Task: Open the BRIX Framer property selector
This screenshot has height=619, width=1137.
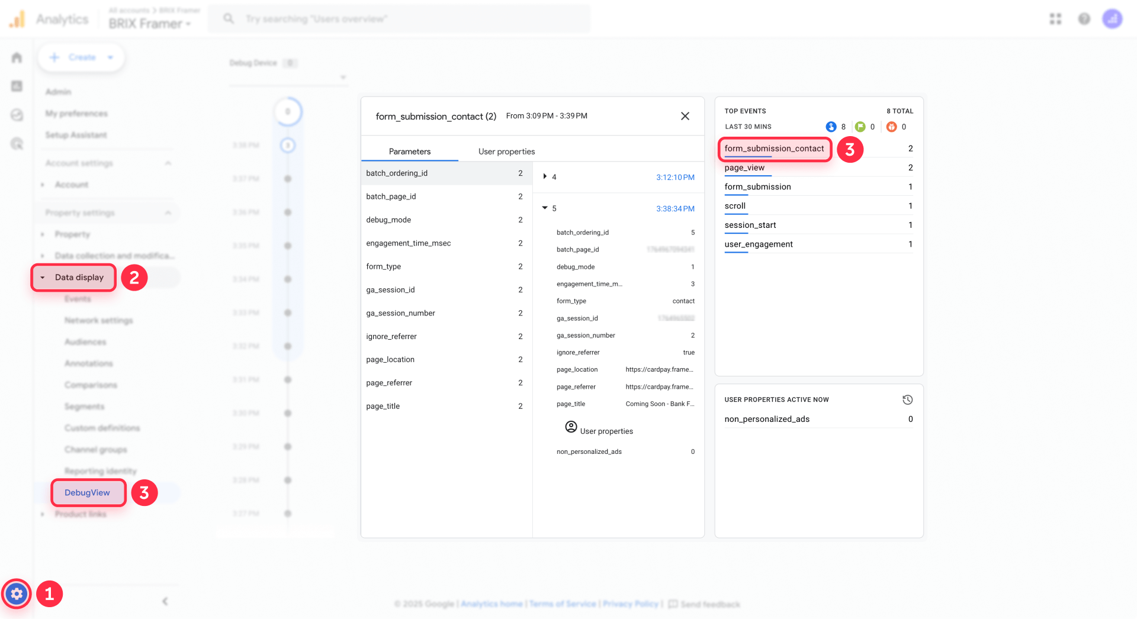Action: coord(150,24)
